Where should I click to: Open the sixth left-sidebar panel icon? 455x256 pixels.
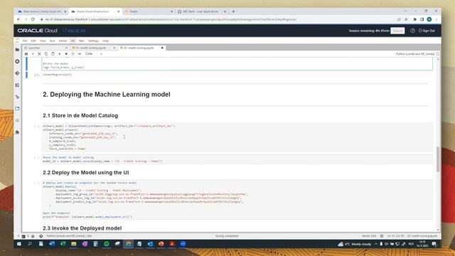coord(17,109)
